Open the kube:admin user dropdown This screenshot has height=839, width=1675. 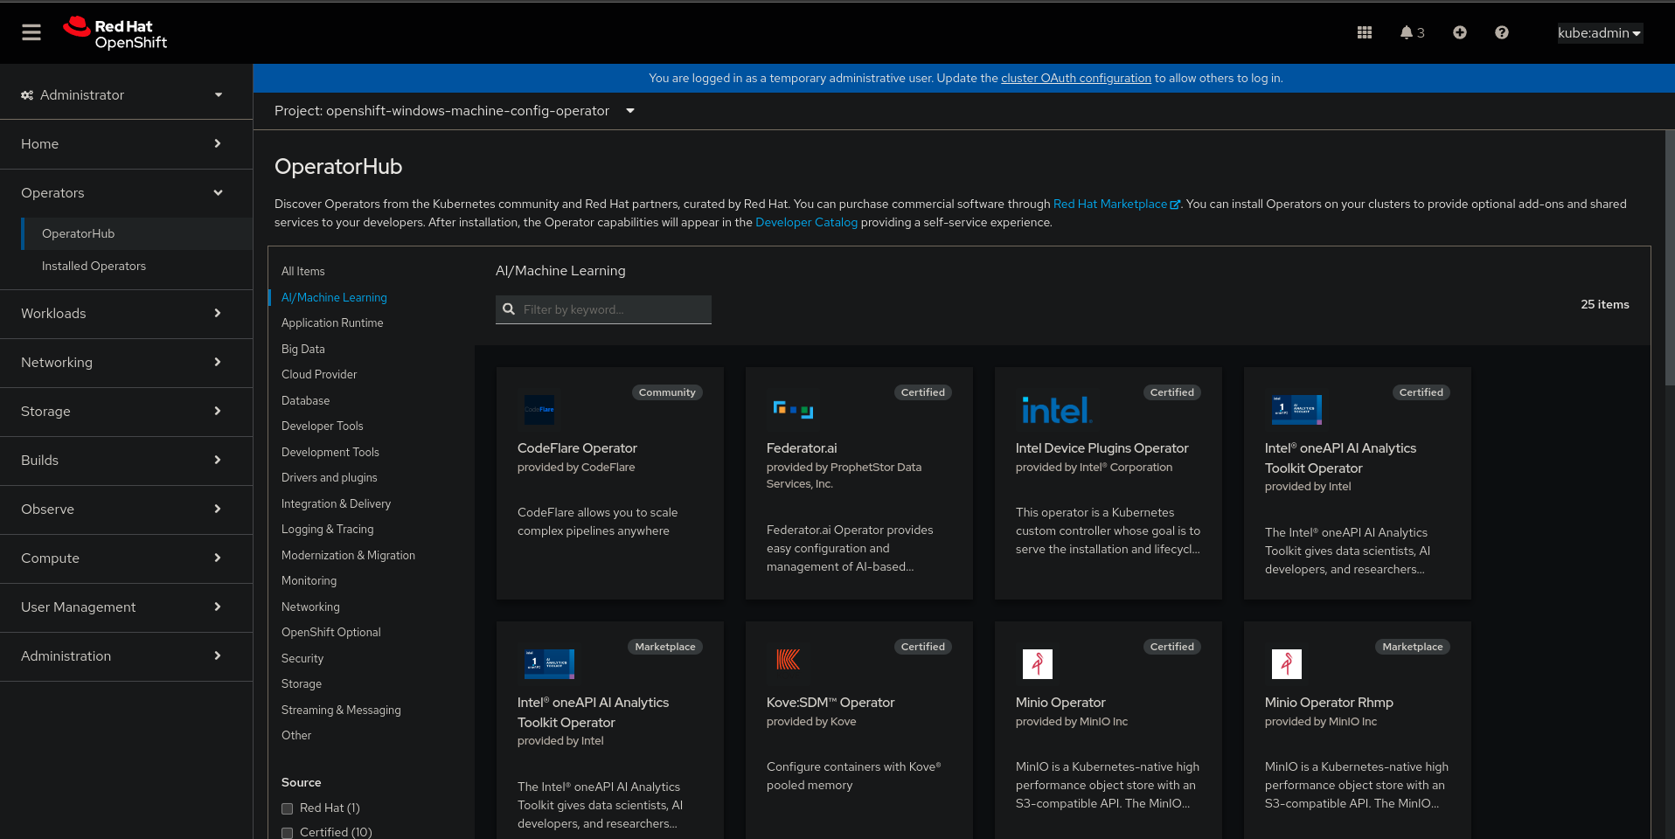pyautogui.click(x=1598, y=33)
